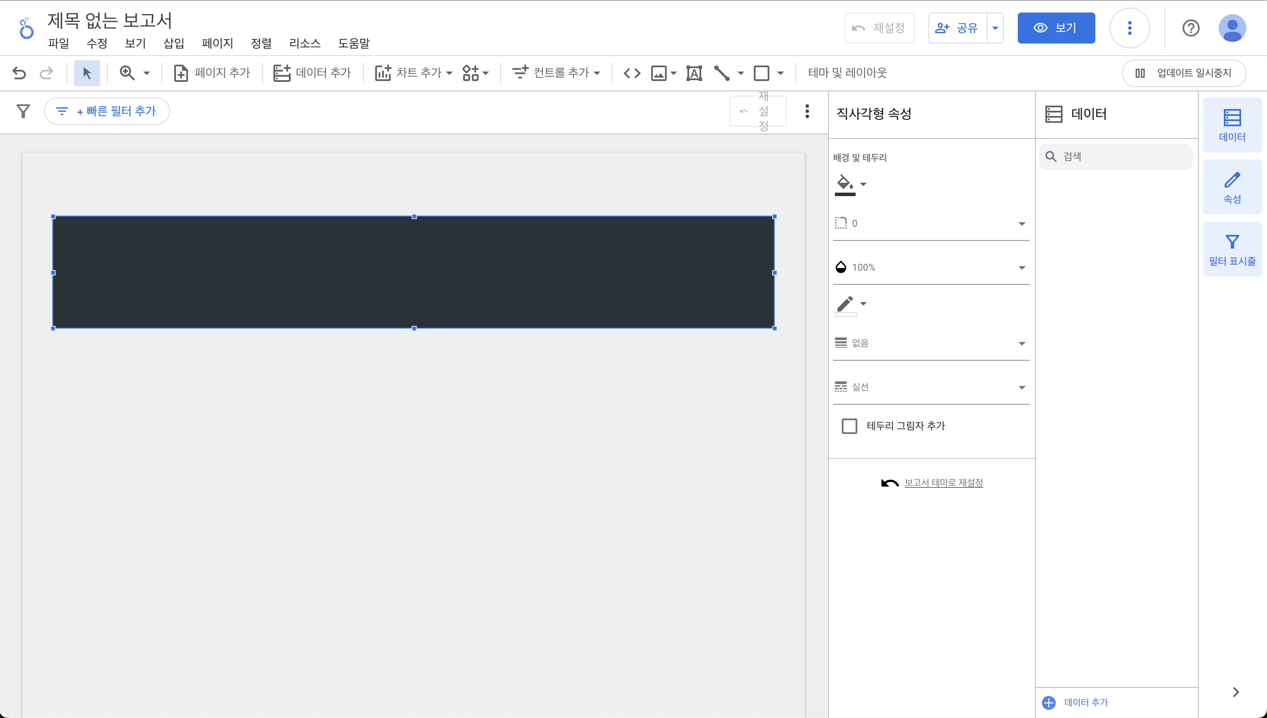
Task: Click the blue 보기 button
Action: point(1056,28)
